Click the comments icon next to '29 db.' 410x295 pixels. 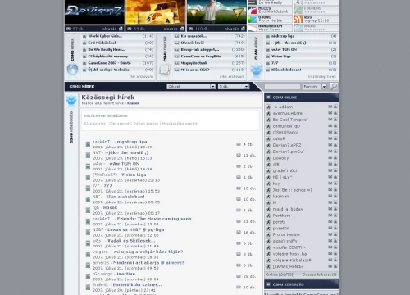[x=239, y=276]
